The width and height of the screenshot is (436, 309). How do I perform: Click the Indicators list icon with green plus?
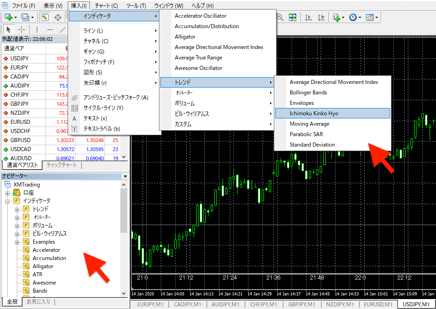337,17
